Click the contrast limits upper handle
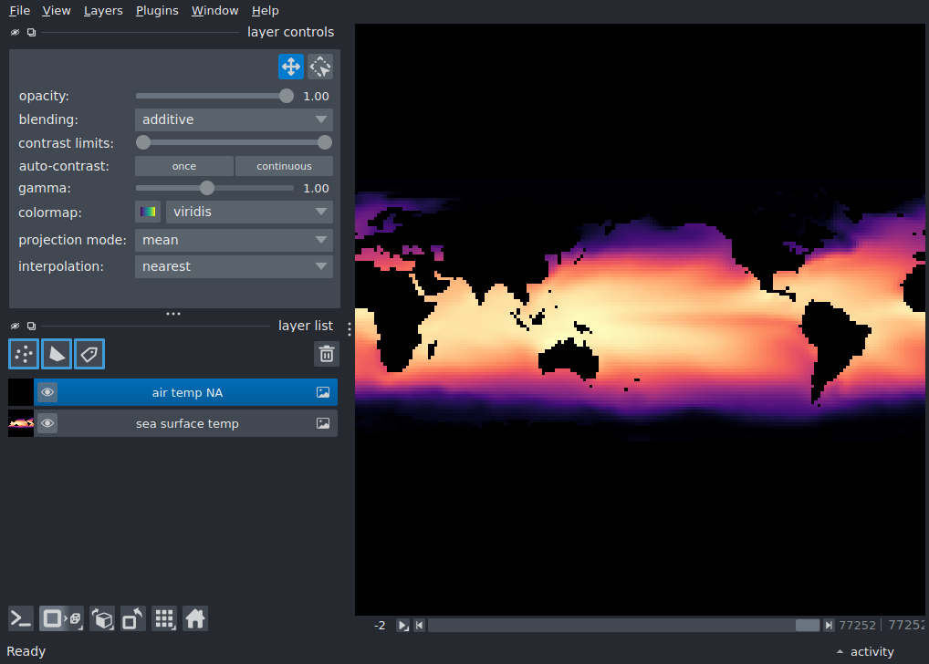The image size is (929, 664). 325,143
